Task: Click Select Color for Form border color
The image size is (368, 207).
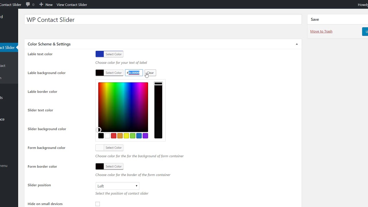Action: pos(114,166)
